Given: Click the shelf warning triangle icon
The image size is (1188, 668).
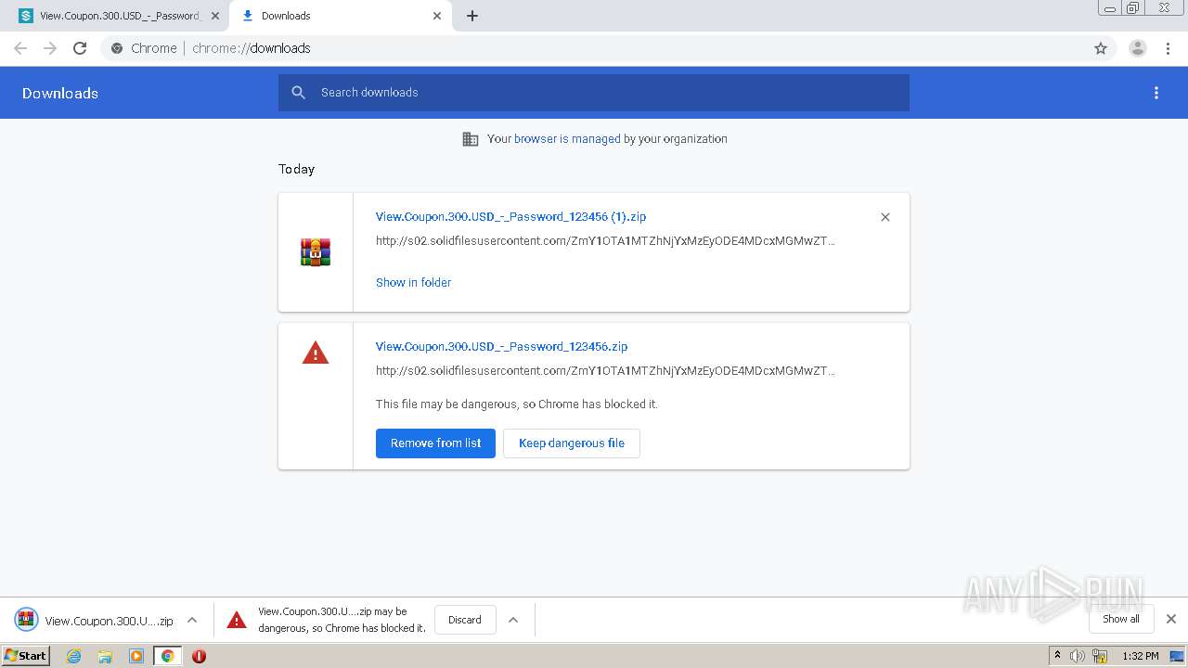Looking at the screenshot, I should (237, 620).
